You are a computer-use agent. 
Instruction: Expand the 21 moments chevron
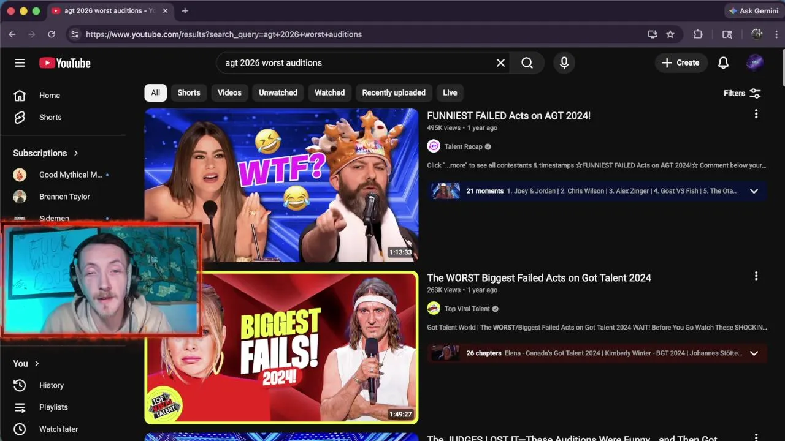(x=754, y=191)
